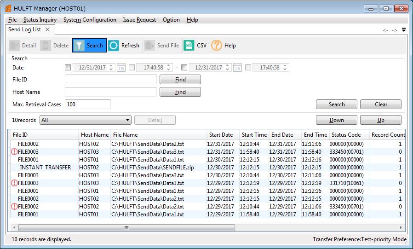
Task: Click the Clear button
Action: point(381,104)
